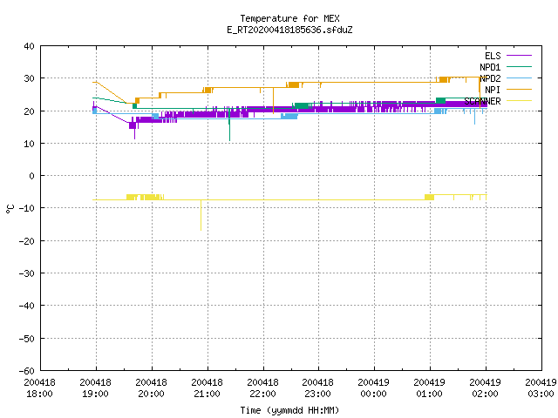Click the ELS legend label
Viewport: 558px width, 418px height.
click(x=493, y=56)
